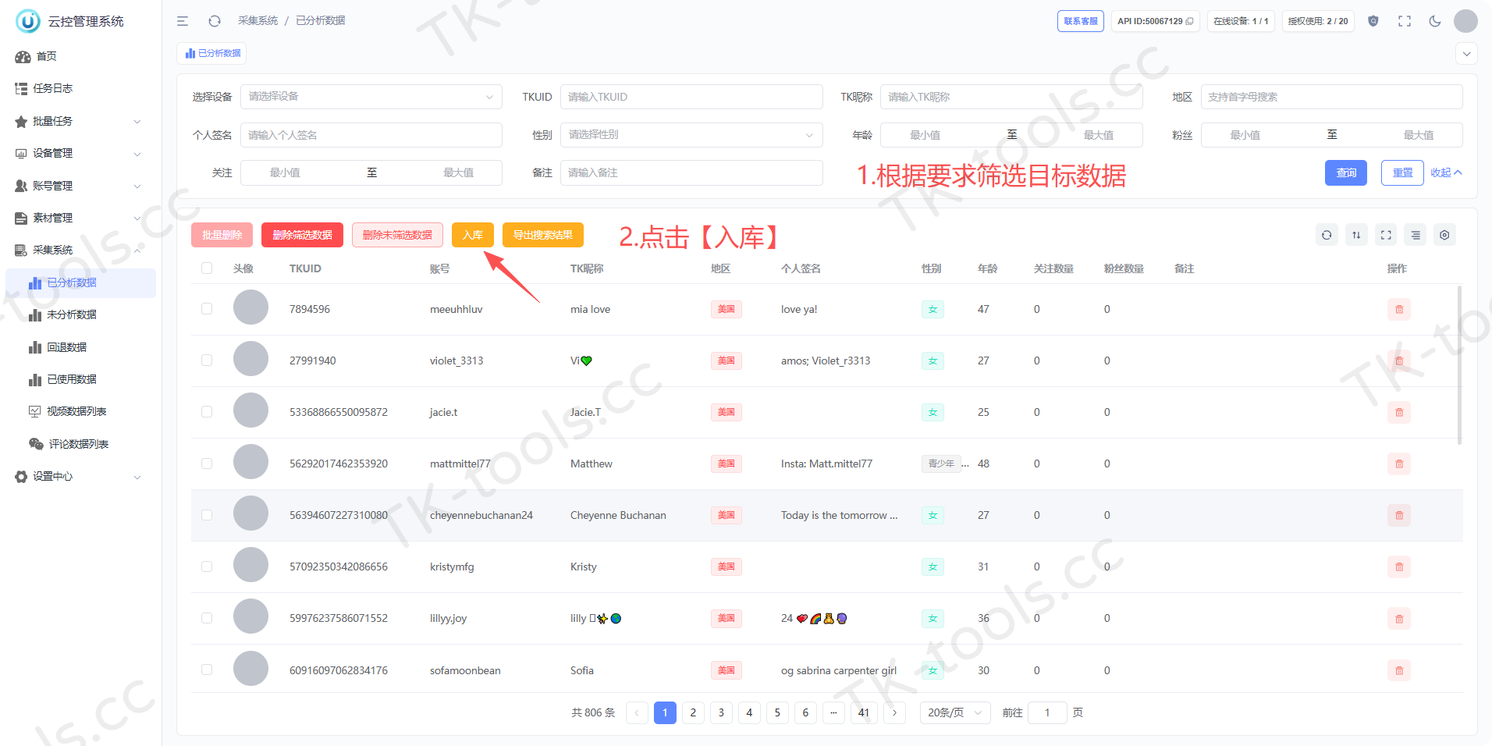Open the 性别 select dropdown

(691, 135)
